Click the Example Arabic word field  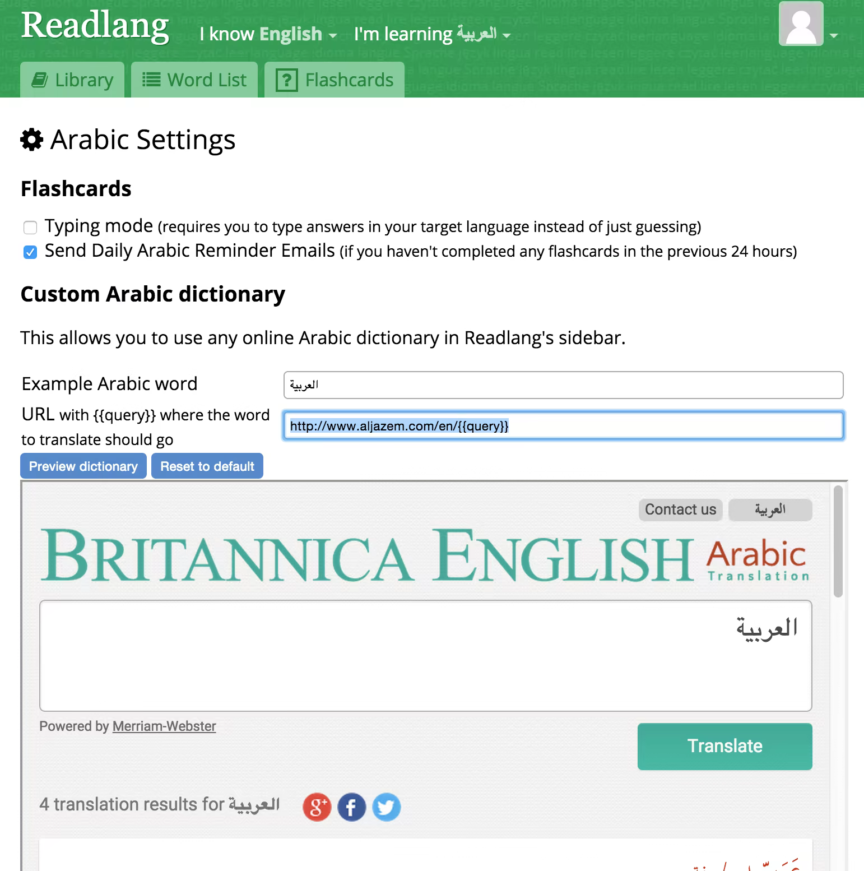[563, 385]
